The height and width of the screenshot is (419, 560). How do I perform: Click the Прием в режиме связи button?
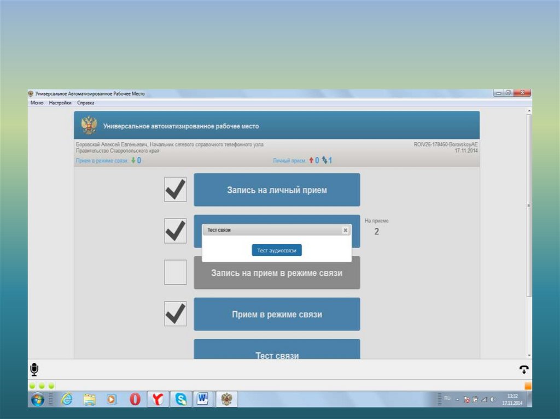pyautogui.click(x=277, y=314)
